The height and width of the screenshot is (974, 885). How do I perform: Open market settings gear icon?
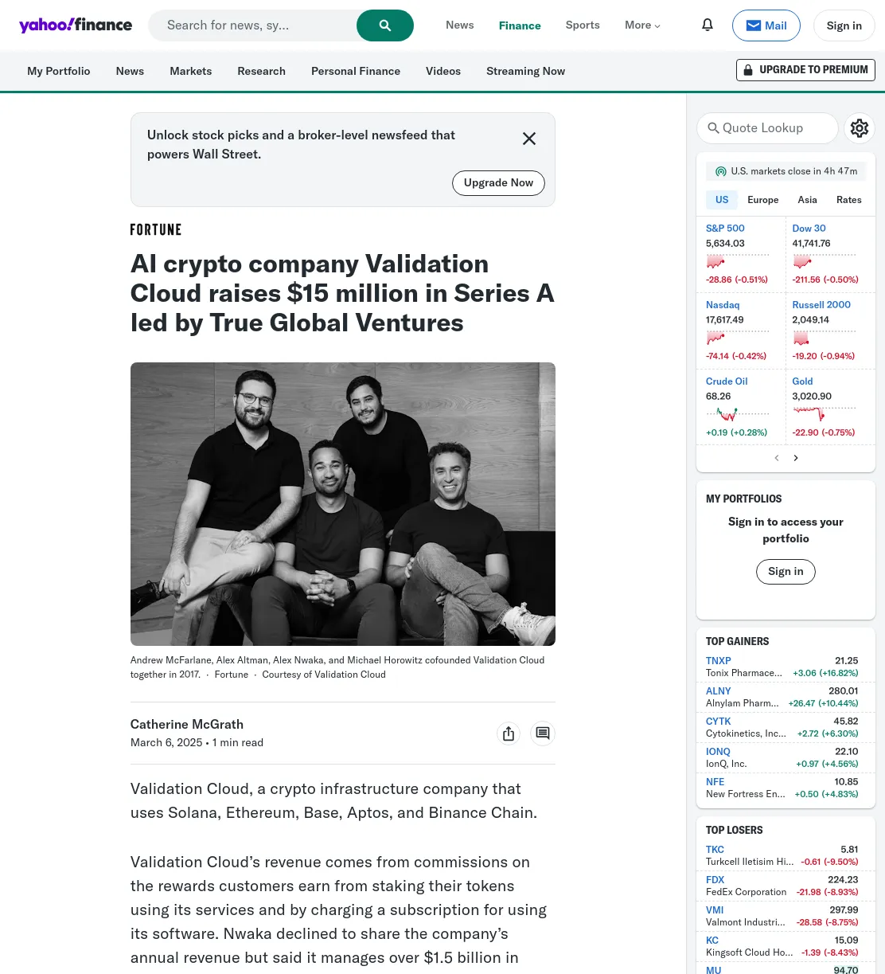click(x=860, y=128)
